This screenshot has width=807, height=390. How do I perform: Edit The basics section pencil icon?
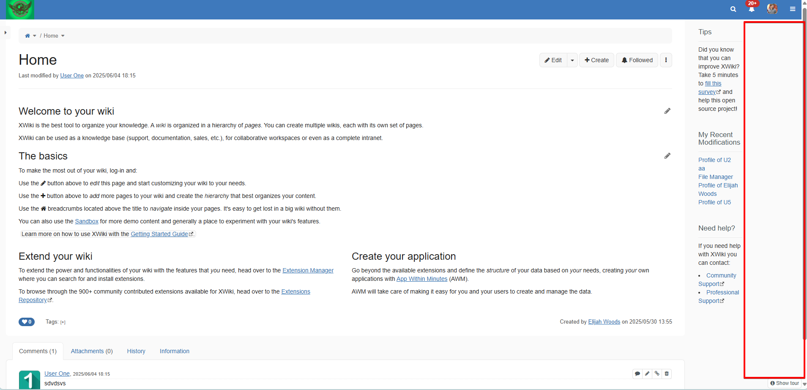(x=667, y=156)
